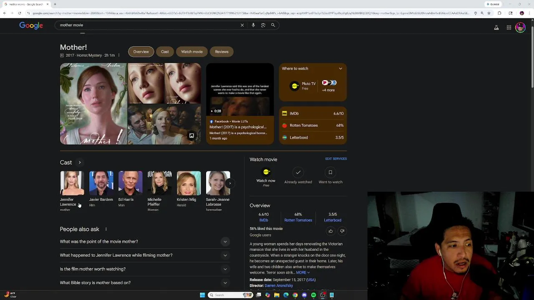Screen dimensions: 534x300
Task: Expand What was the point of the movie mother
Action: pyautogui.click(x=145, y=242)
